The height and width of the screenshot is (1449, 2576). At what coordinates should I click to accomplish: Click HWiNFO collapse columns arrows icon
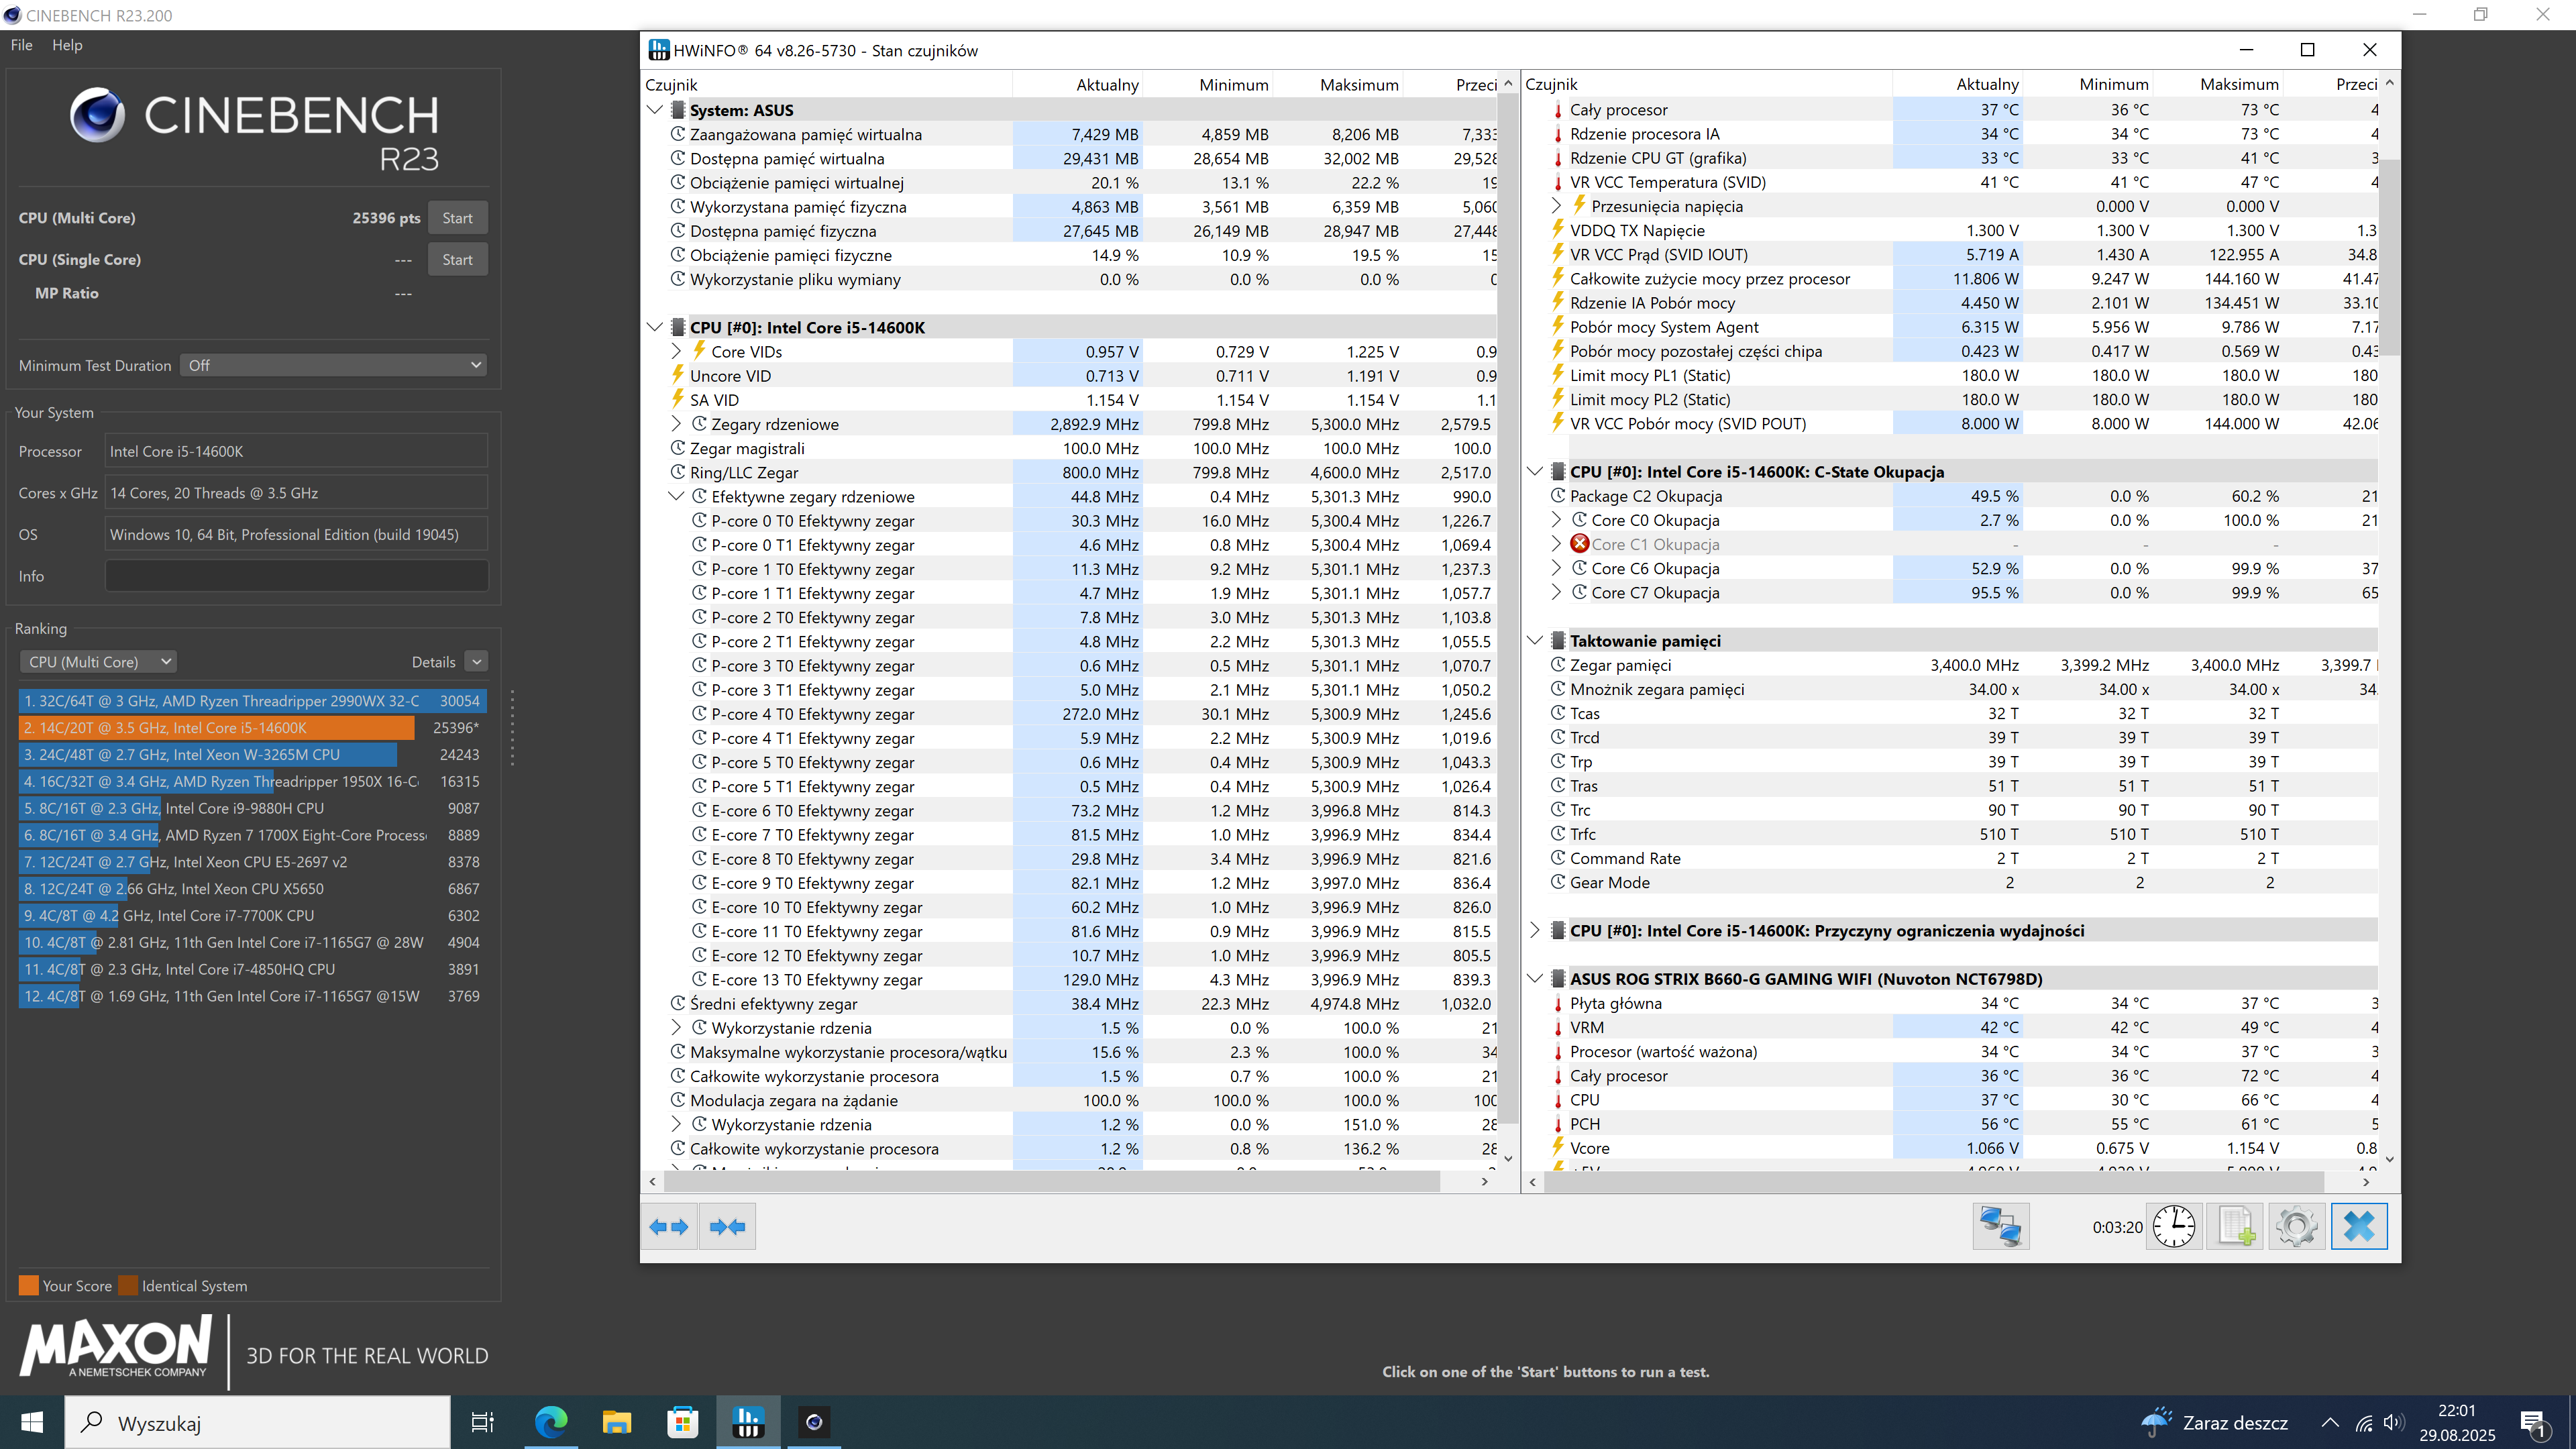[727, 1226]
